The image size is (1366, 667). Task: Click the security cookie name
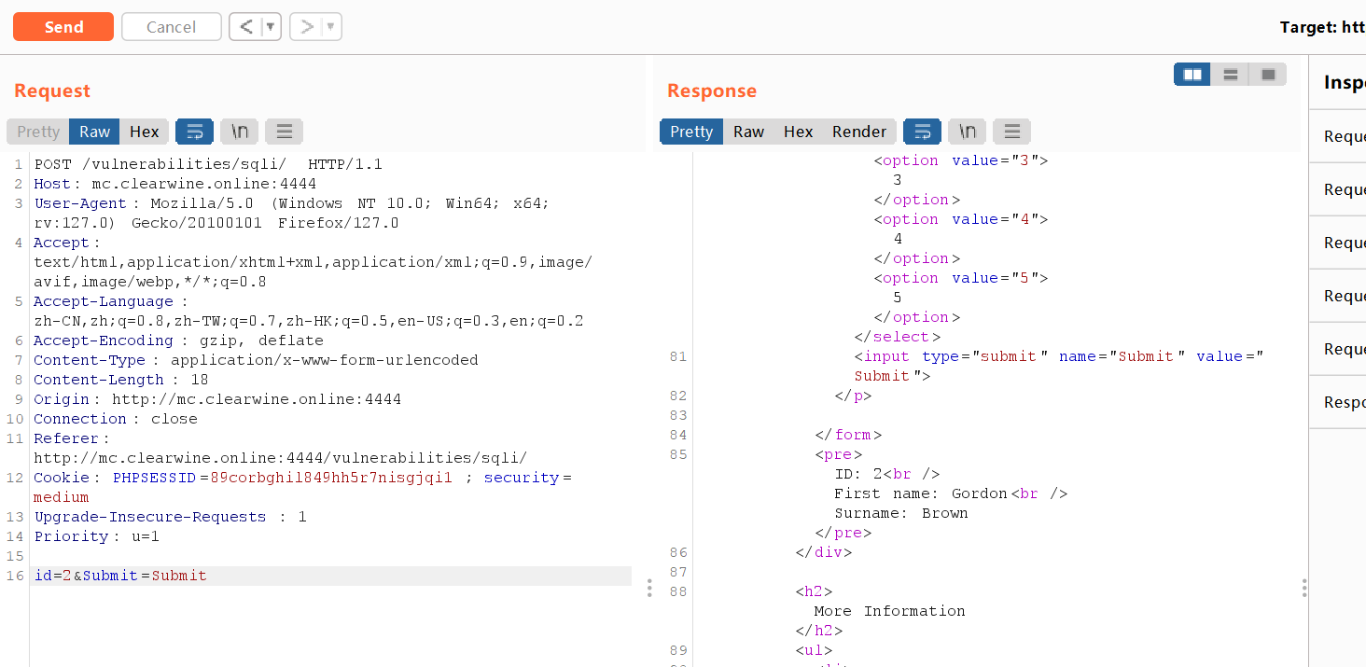(x=521, y=478)
